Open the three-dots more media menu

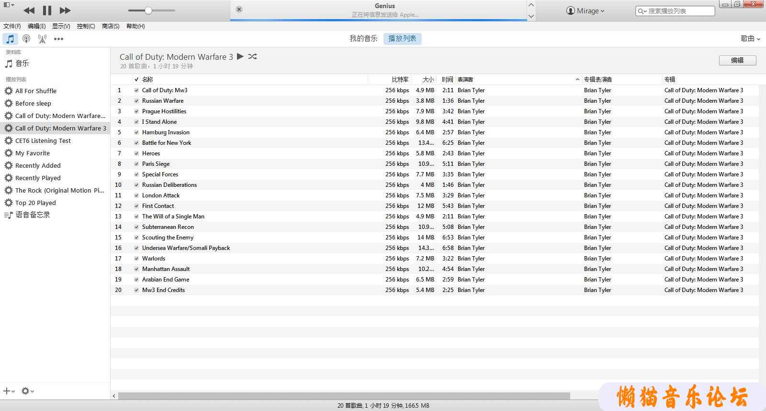point(58,39)
